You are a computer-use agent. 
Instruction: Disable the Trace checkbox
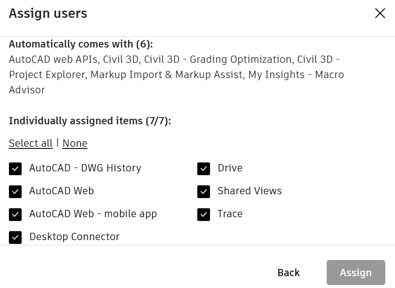(204, 214)
